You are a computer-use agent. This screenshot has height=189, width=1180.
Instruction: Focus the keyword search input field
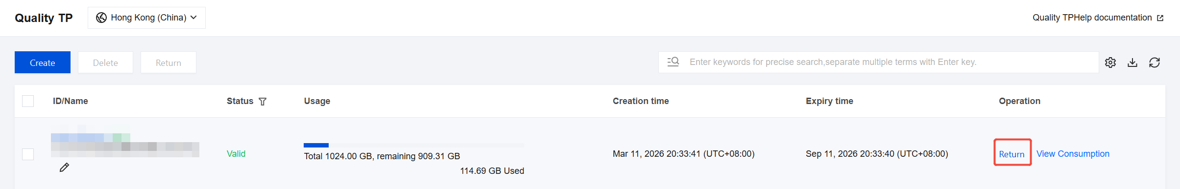(878, 62)
